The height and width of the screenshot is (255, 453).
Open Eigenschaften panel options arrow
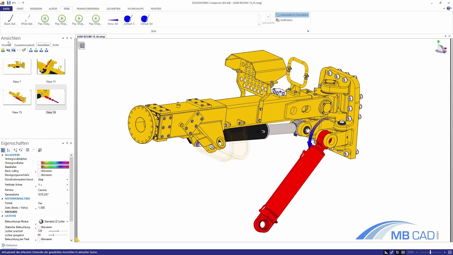click(63, 143)
